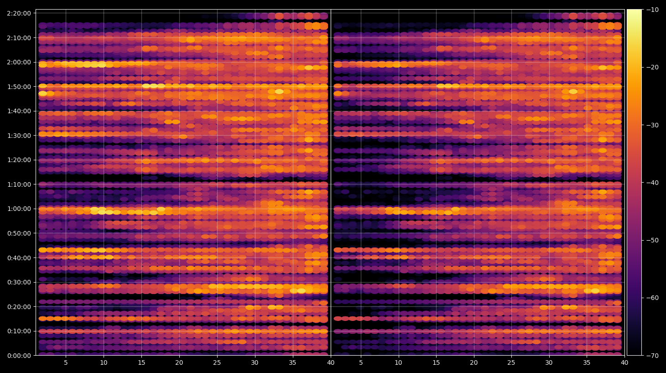
Task: Select the 0:50:00 axis label
Action: (19, 233)
